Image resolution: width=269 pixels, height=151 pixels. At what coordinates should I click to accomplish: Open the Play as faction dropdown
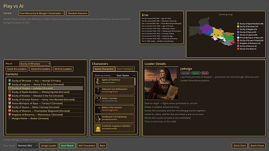click(x=35, y=64)
